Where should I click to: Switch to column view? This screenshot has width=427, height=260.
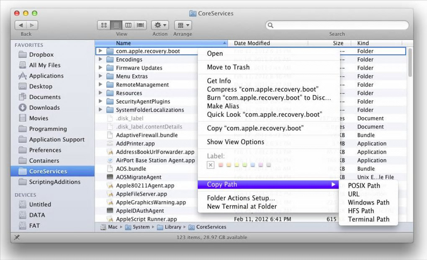(128, 25)
